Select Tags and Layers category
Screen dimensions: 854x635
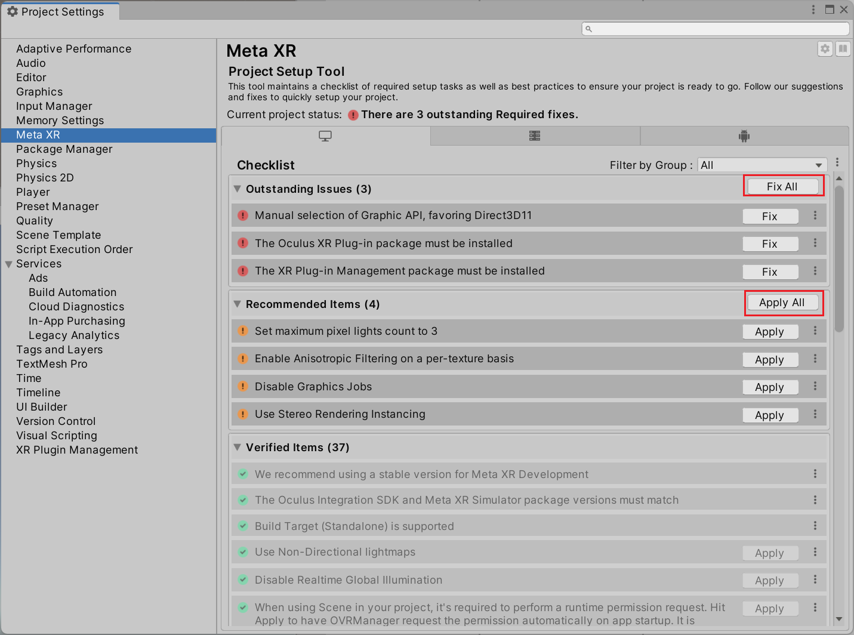coord(60,350)
